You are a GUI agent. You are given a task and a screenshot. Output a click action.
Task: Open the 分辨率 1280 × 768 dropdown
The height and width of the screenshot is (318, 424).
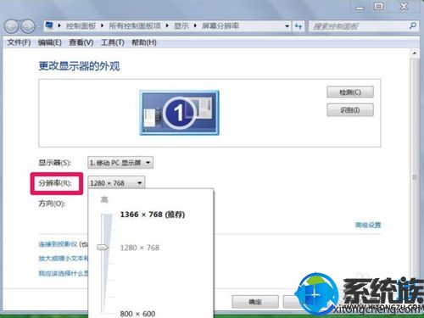click(116, 183)
